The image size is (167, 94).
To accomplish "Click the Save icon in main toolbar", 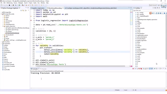I will pos(5,5).
